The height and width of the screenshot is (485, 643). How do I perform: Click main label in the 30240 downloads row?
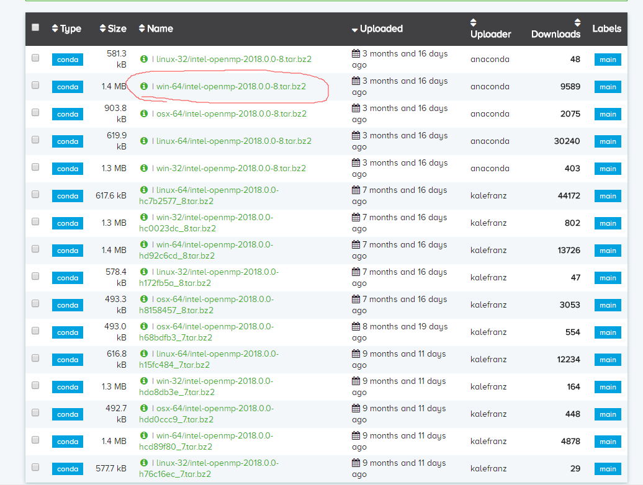608,141
